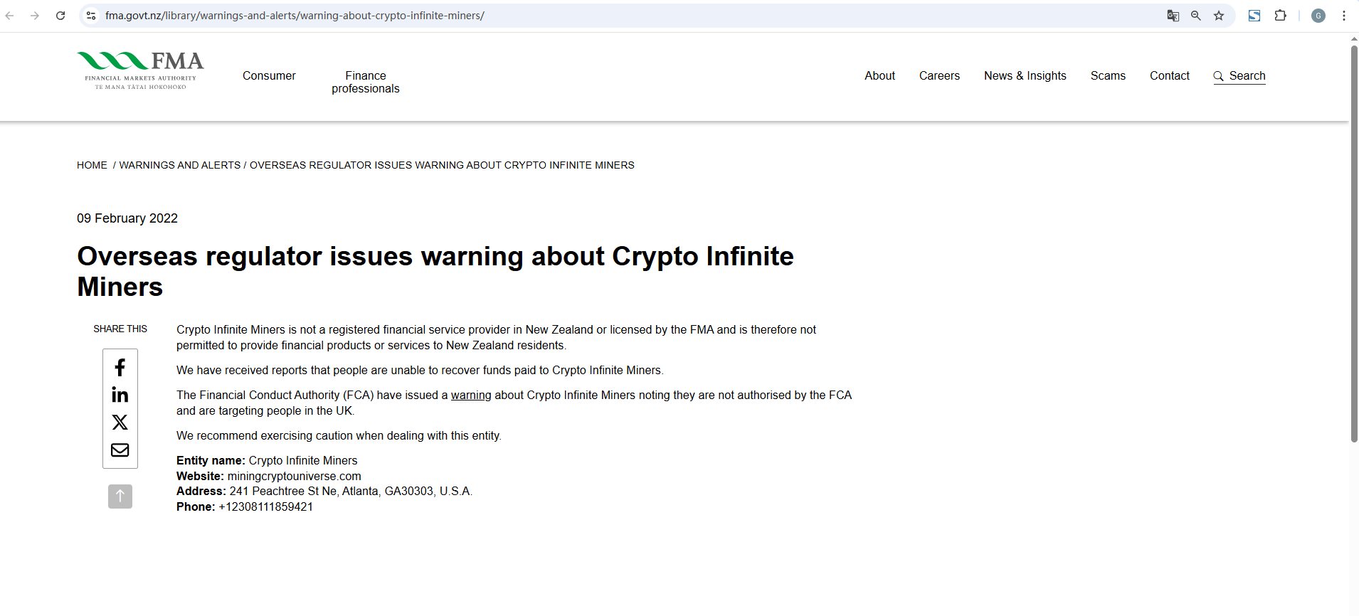This screenshot has width=1359, height=616.
Task: Share article on X
Action: 120,423
